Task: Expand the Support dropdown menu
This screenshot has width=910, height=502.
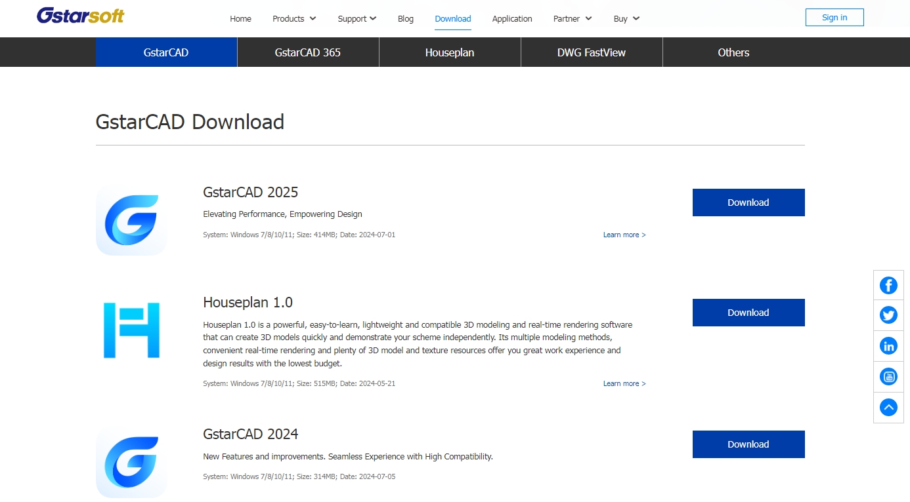Action: [357, 19]
